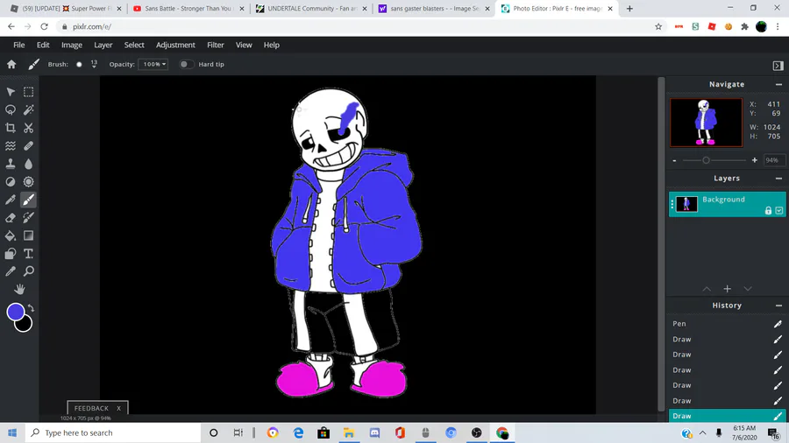Select the Color Replace brush tool
The image size is (789, 443).
click(29, 217)
